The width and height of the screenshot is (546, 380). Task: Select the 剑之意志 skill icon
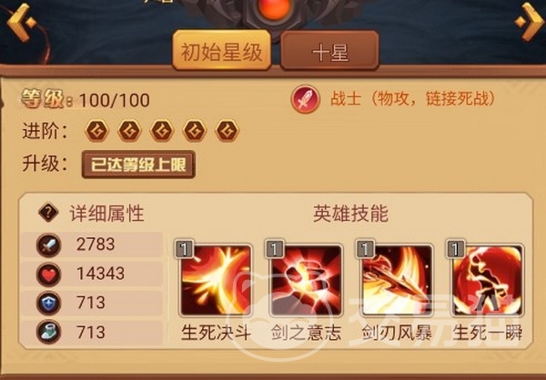[306, 280]
